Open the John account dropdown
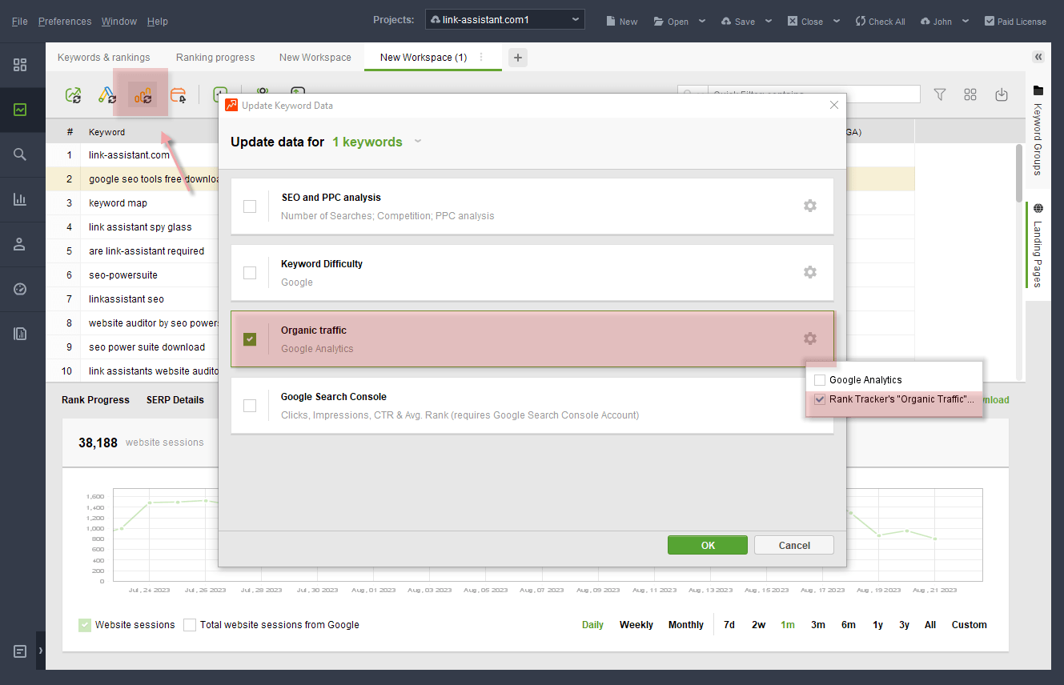The width and height of the screenshot is (1064, 685). point(945,22)
